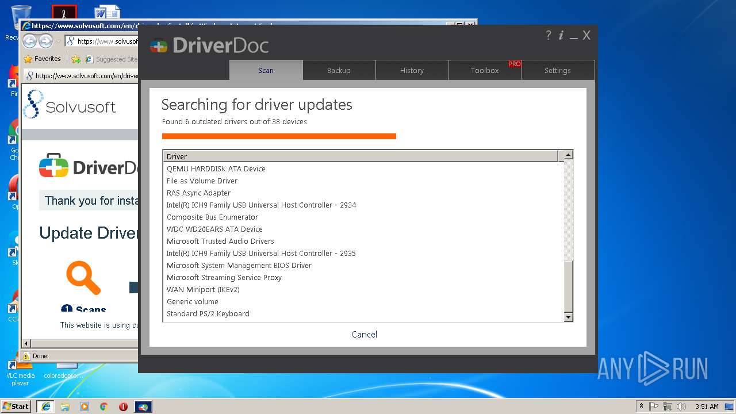Image resolution: width=736 pixels, height=414 pixels.
Task: Click the Driver column header
Action: pos(361,156)
